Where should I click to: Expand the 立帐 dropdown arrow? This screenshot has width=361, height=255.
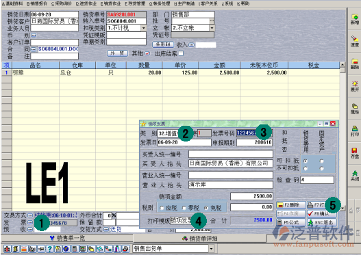[212, 28]
